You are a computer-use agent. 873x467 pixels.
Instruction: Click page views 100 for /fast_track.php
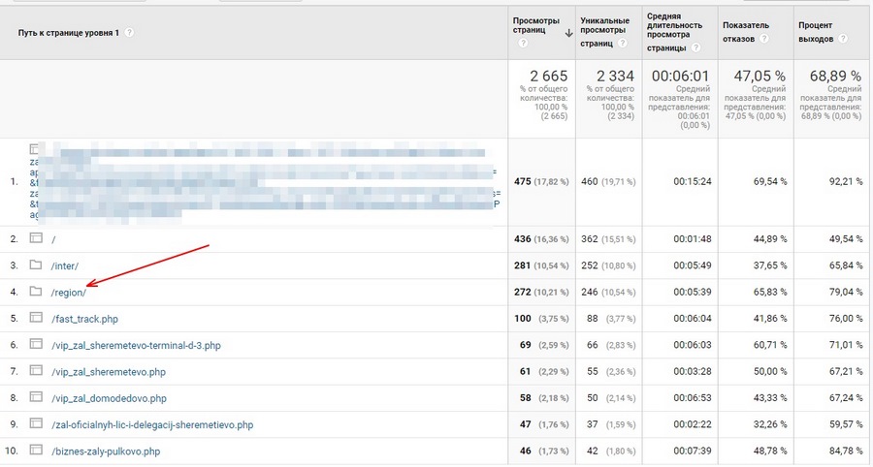[x=522, y=319]
